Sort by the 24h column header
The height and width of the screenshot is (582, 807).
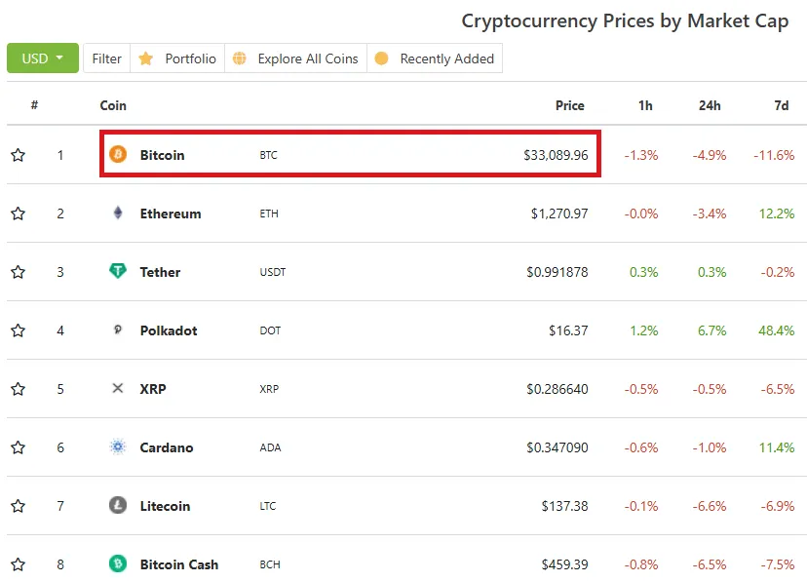(710, 105)
